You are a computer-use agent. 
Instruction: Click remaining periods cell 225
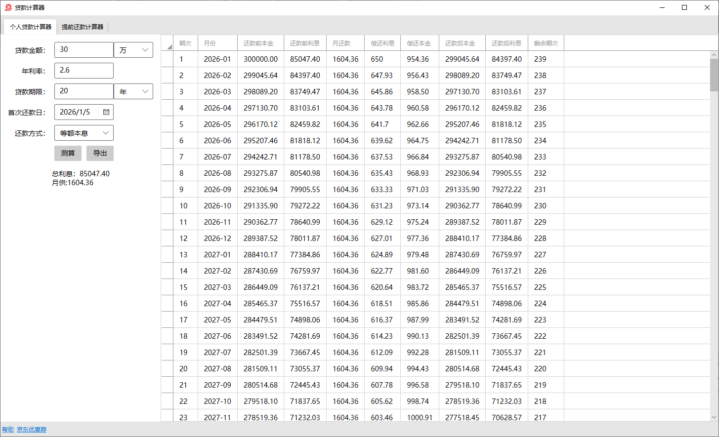(x=546, y=287)
